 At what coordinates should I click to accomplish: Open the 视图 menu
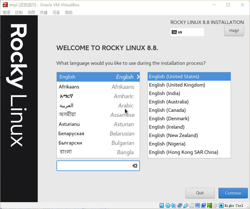click(x=31, y=12)
